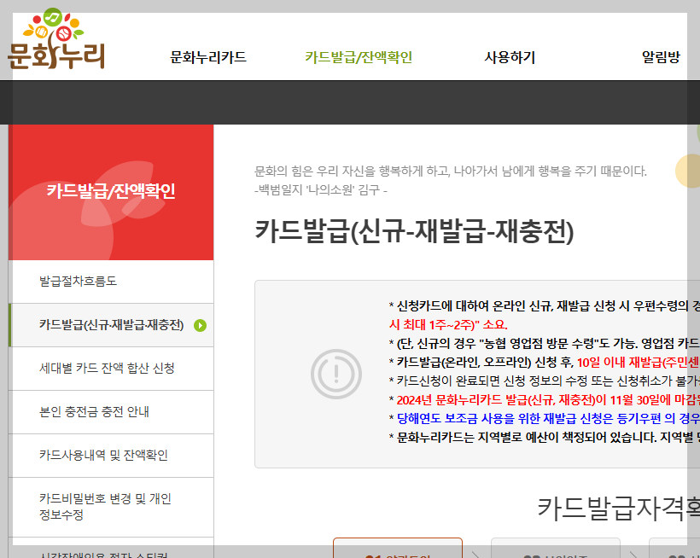700x558 pixels.
Task: Click the red '2024년 문화누리카드 발급' notice line
Action: click(x=544, y=399)
